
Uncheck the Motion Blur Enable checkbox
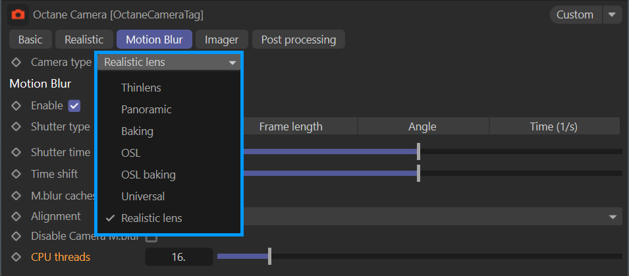[x=74, y=105]
